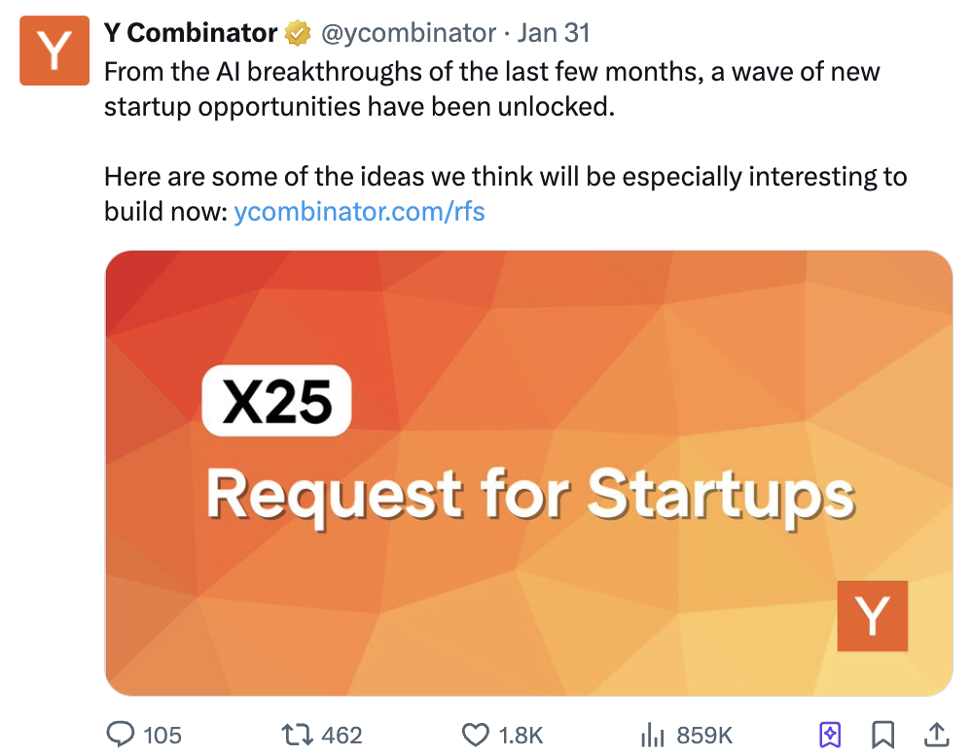Image resolution: width=971 pixels, height=756 pixels.
Task: Click the Y Combinator logo watermark on the image
Action: (873, 616)
